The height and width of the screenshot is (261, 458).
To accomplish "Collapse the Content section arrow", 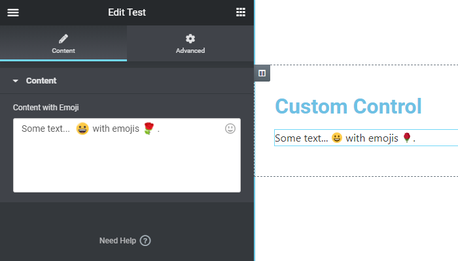I will coord(16,81).
